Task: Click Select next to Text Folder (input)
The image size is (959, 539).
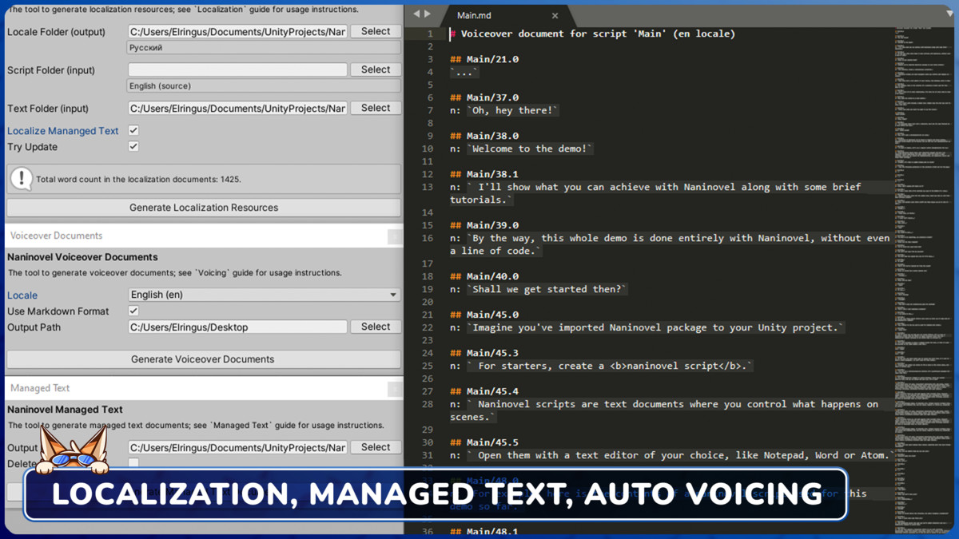Action: tap(376, 108)
